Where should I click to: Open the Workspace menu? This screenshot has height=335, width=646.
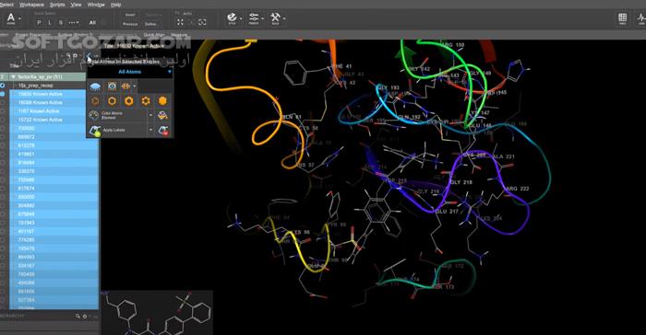[x=31, y=5]
